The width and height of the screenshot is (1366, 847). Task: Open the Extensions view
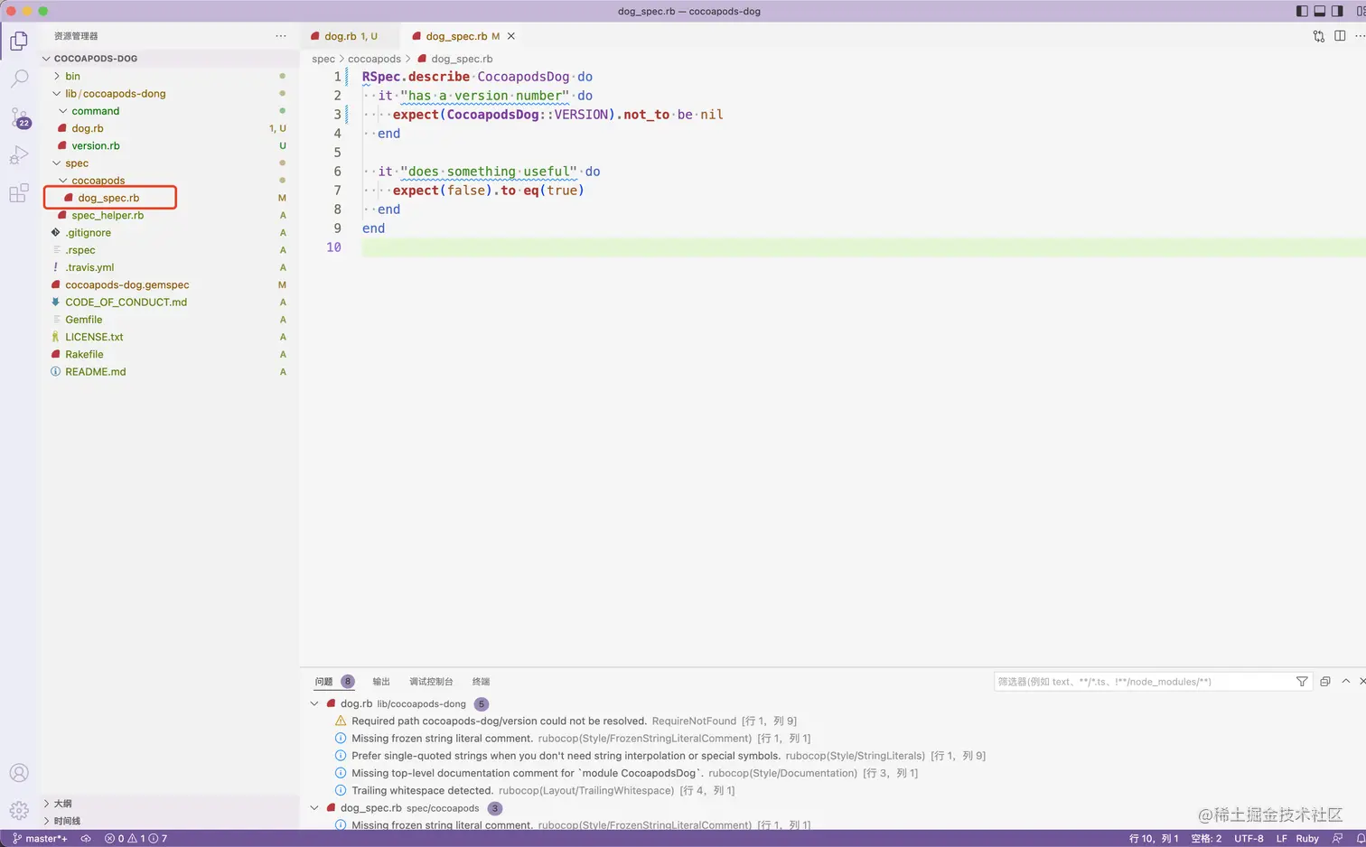coord(19,193)
